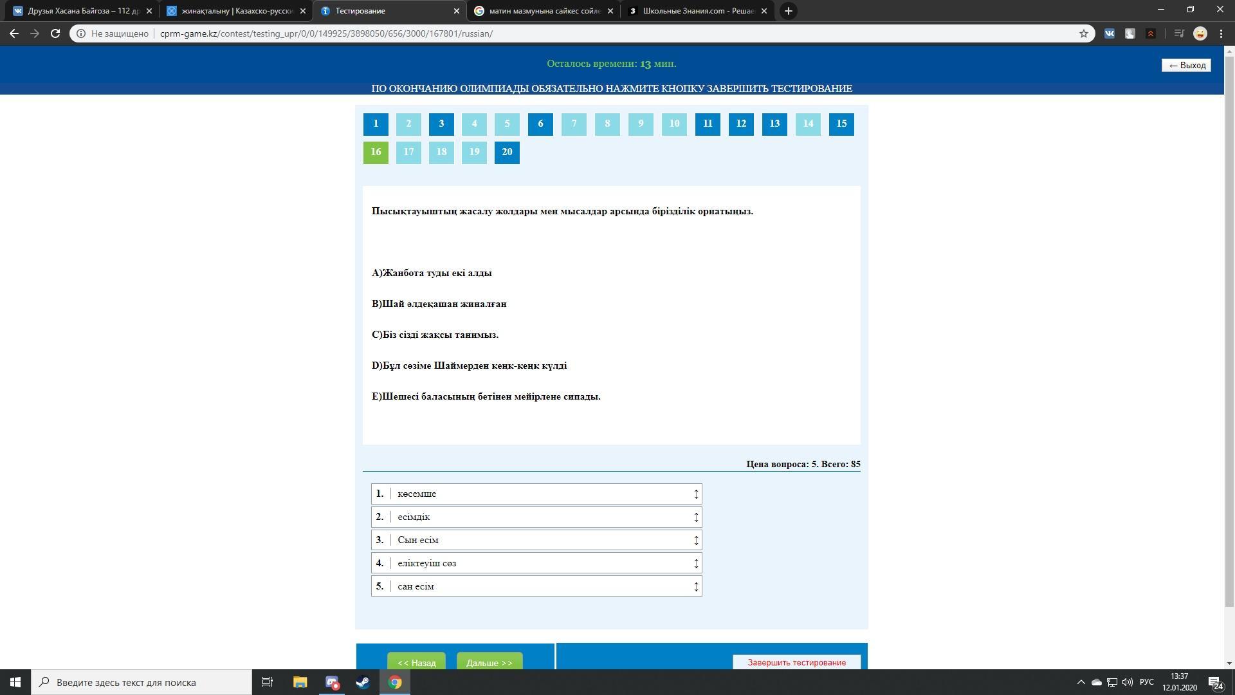Viewport: 1235px width, 695px height.
Task: Open the Chrome three-dot menu
Action: point(1221,33)
